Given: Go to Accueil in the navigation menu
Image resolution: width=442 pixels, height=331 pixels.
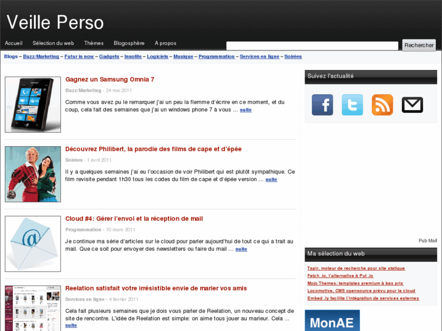Looking at the screenshot, I should tap(13, 43).
